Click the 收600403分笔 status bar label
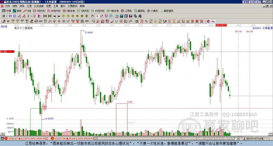 tap(255, 139)
